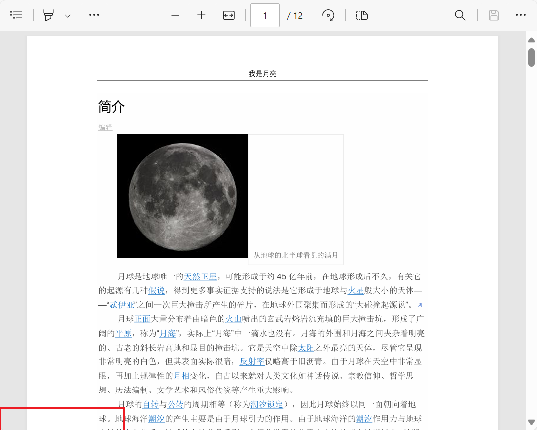Toggle fit to page width
This screenshot has height=430, width=537.
[x=228, y=15]
